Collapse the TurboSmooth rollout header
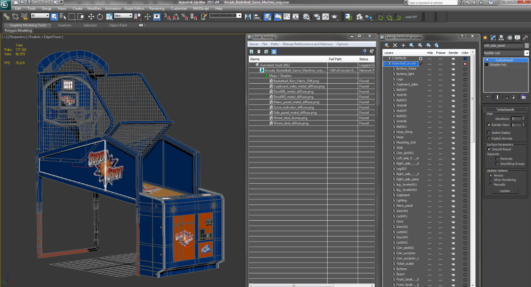The image size is (531, 287). [x=505, y=110]
